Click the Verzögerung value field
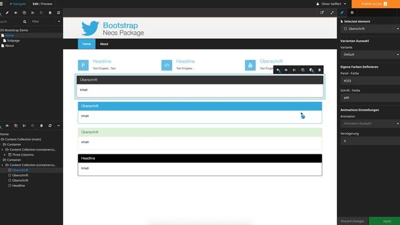 click(370, 141)
